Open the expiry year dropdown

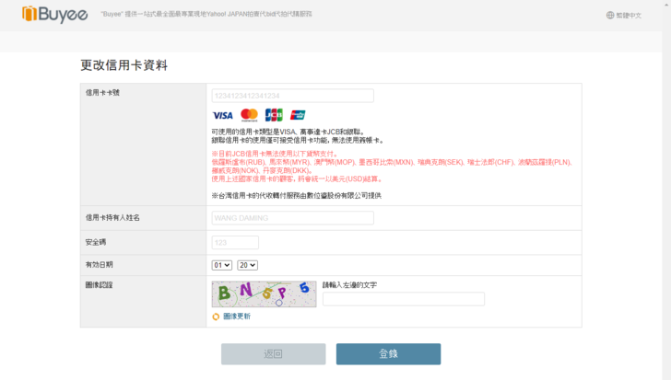point(247,265)
